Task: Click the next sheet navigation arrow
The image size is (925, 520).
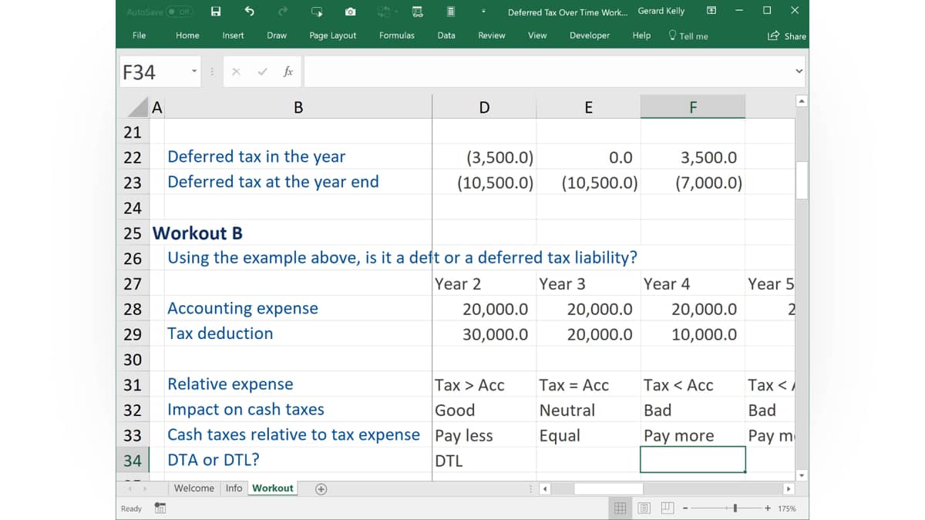Action: 144,488
